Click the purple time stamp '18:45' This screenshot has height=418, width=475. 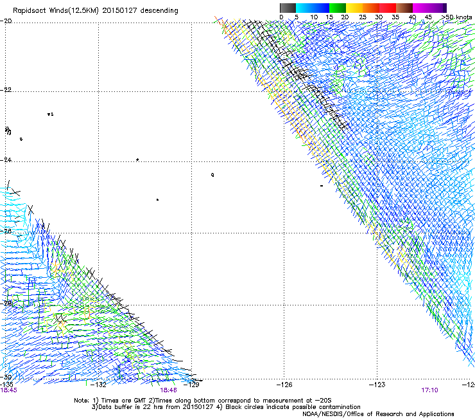(x=9, y=390)
